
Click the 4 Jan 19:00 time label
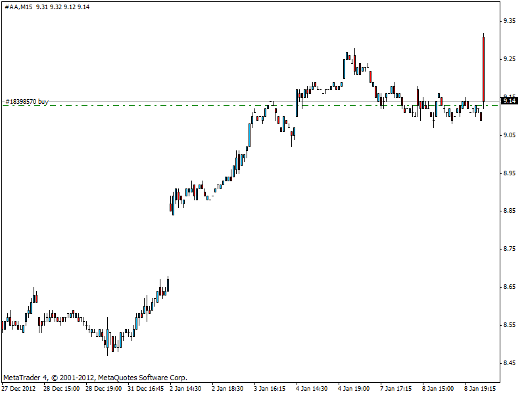(354, 389)
